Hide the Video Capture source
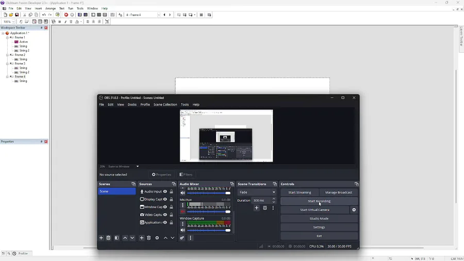The image size is (464, 261). pos(165,215)
